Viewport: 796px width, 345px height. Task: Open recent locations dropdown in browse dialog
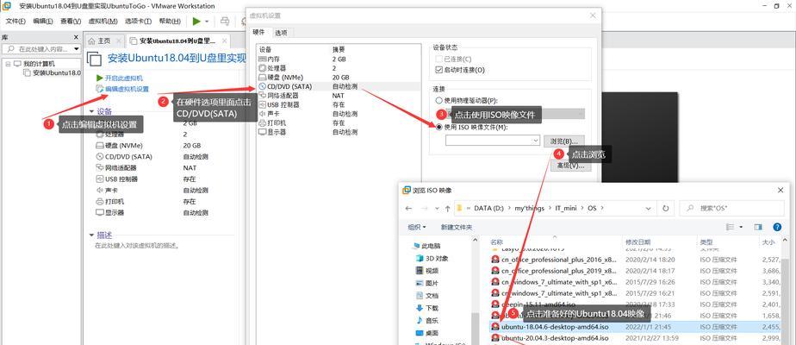[x=438, y=209]
